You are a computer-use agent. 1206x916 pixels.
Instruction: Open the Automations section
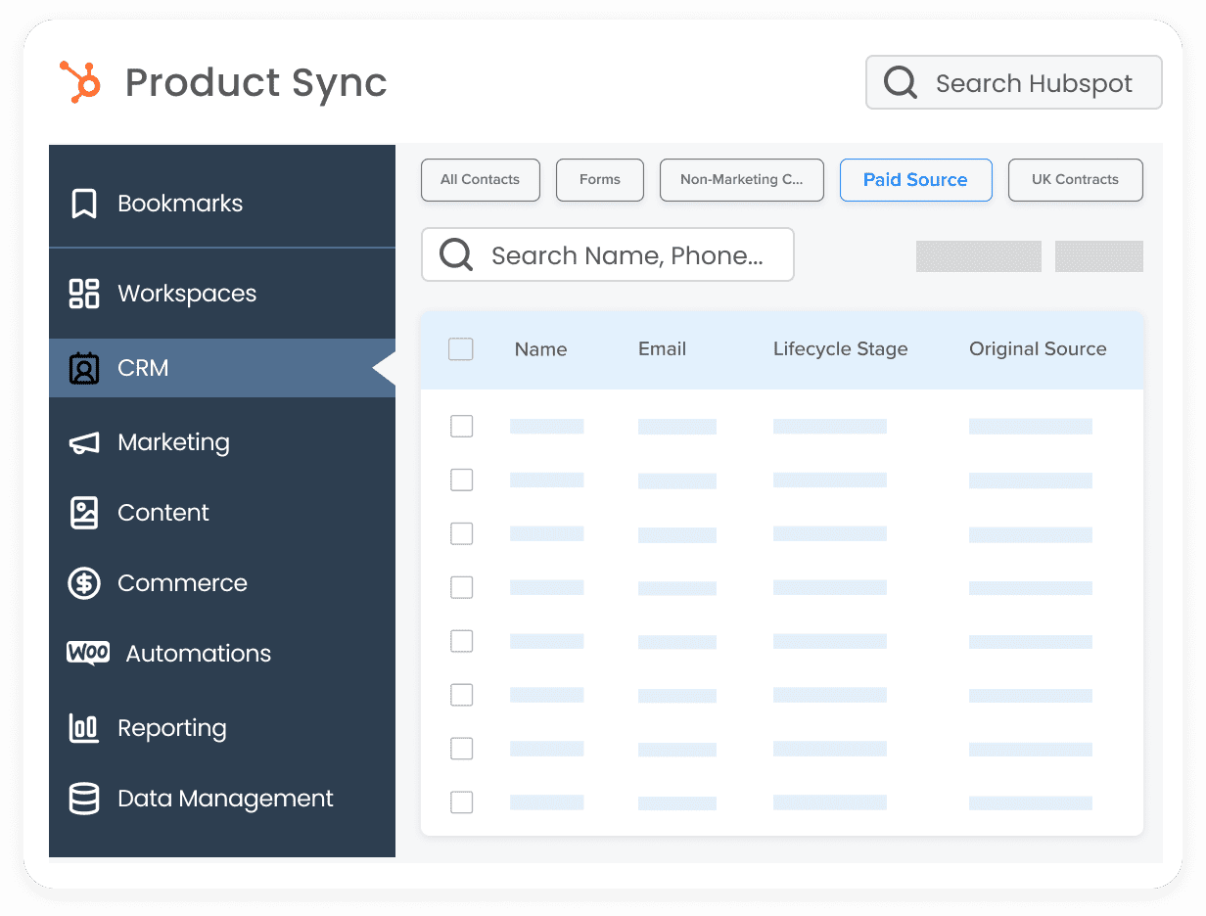point(222,654)
